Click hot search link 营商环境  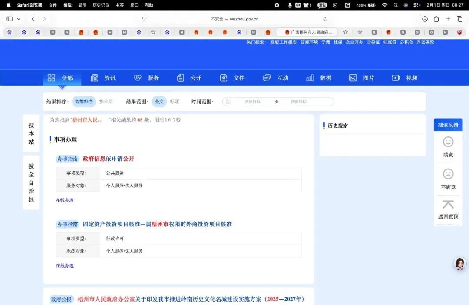309,42
